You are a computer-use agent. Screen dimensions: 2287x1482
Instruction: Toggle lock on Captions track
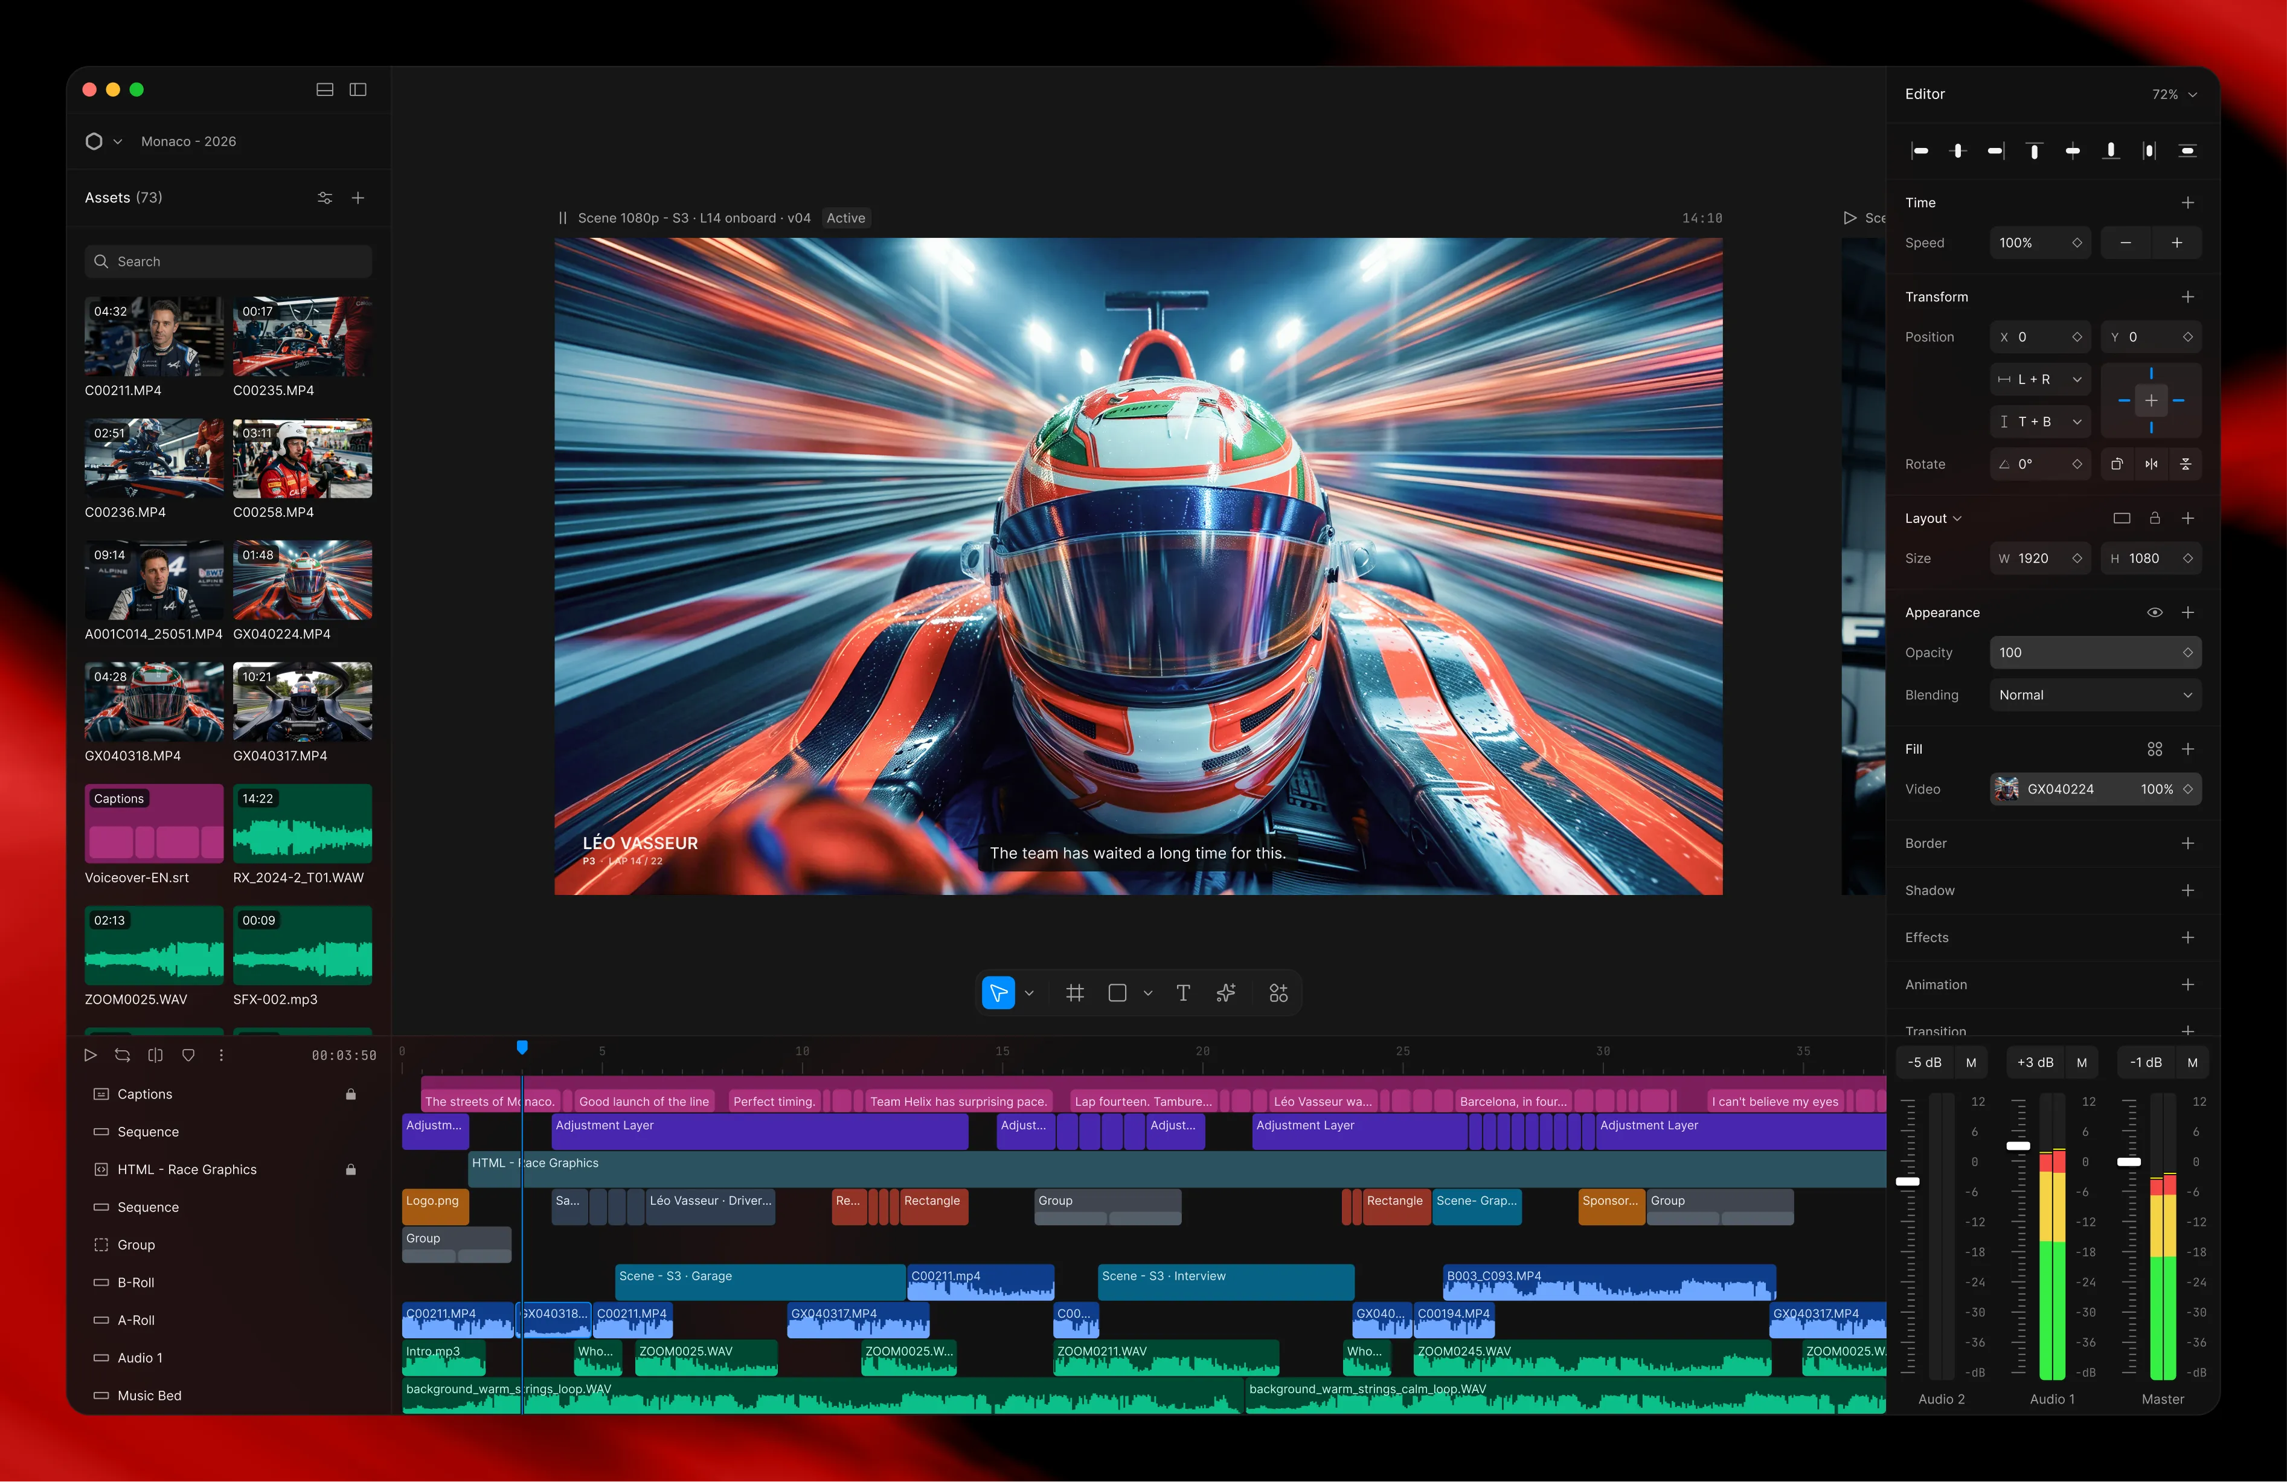click(351, 1095)
